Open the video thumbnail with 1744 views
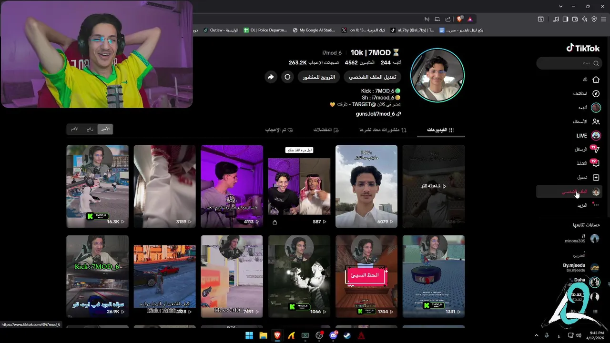 (366, 276)
